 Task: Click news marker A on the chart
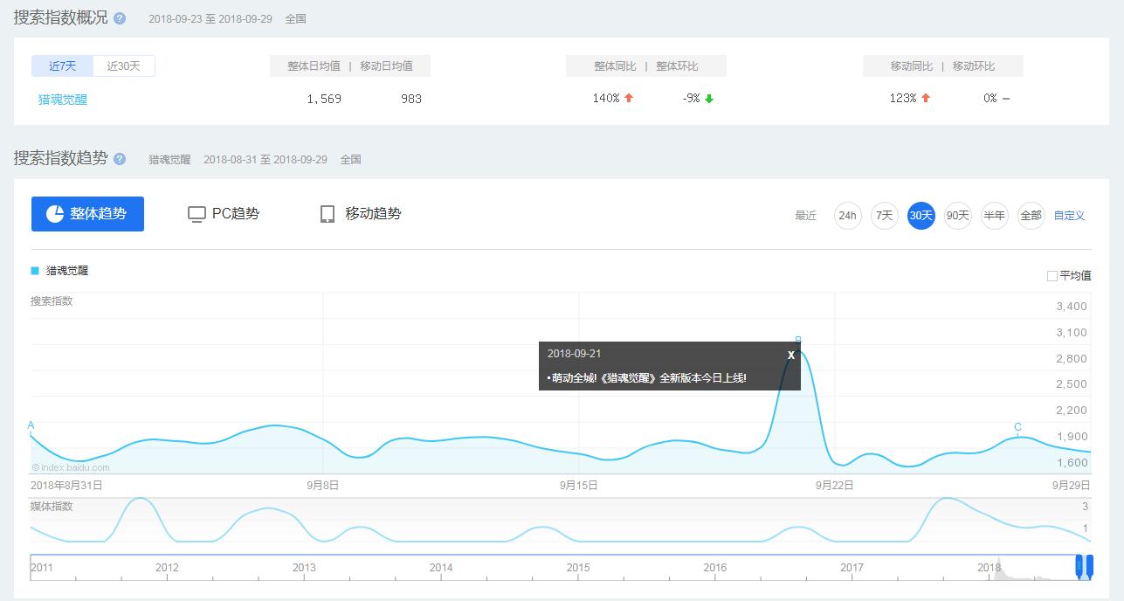[31, 426]
